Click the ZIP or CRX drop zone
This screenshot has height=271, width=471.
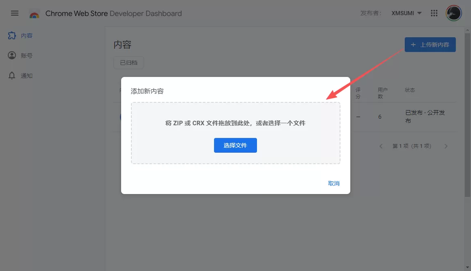coord(236,133)
